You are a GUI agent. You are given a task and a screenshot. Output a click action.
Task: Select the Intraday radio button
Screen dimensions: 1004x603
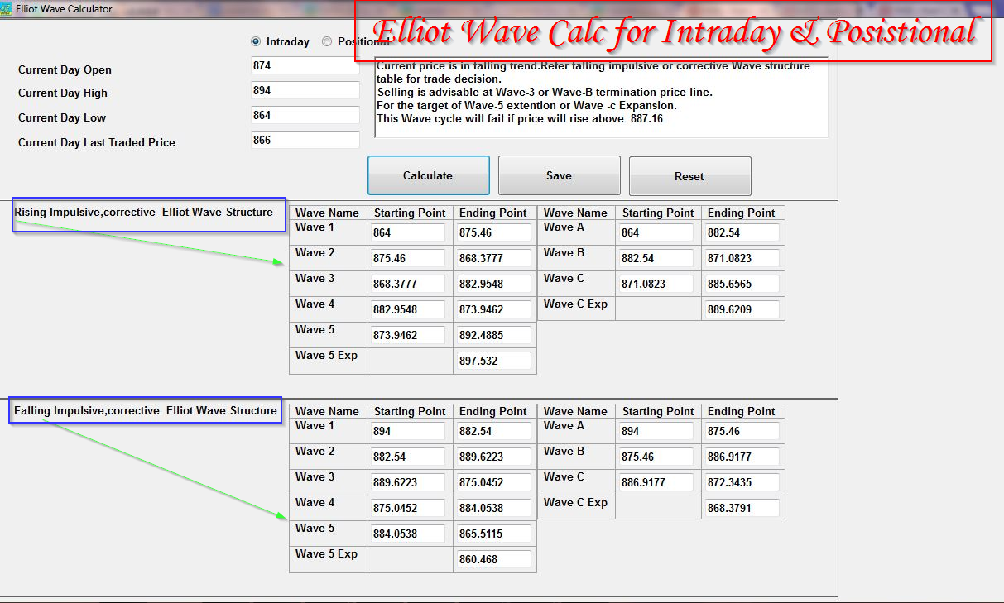point(256,41)
